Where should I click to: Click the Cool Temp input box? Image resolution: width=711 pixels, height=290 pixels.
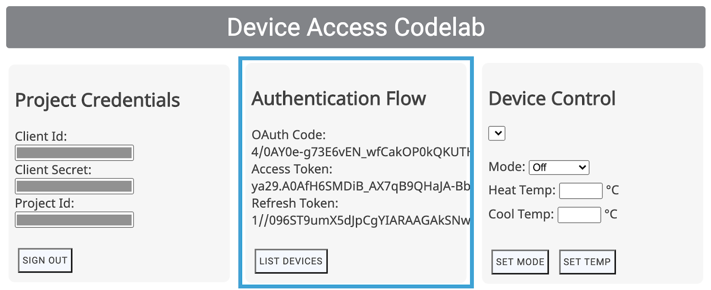(x=579, y=215)
